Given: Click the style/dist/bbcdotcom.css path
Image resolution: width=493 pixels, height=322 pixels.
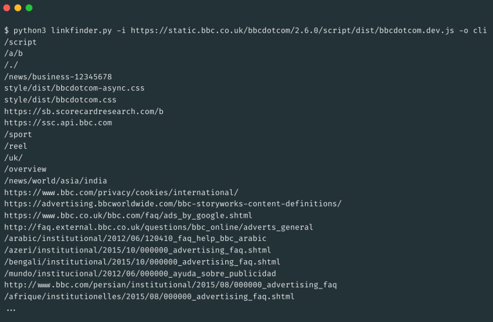Looking at the screenshot, I should point(60,100).
